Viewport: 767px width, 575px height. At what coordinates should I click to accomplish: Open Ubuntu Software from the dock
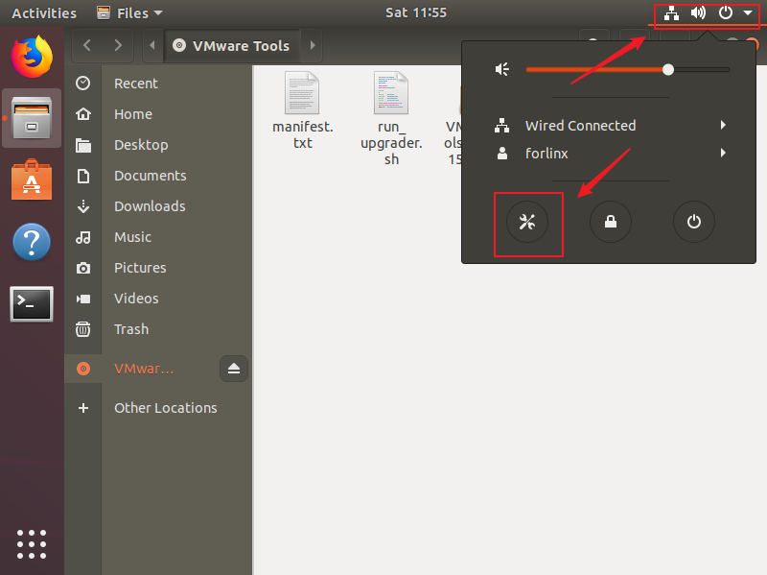tap(32, 180)
